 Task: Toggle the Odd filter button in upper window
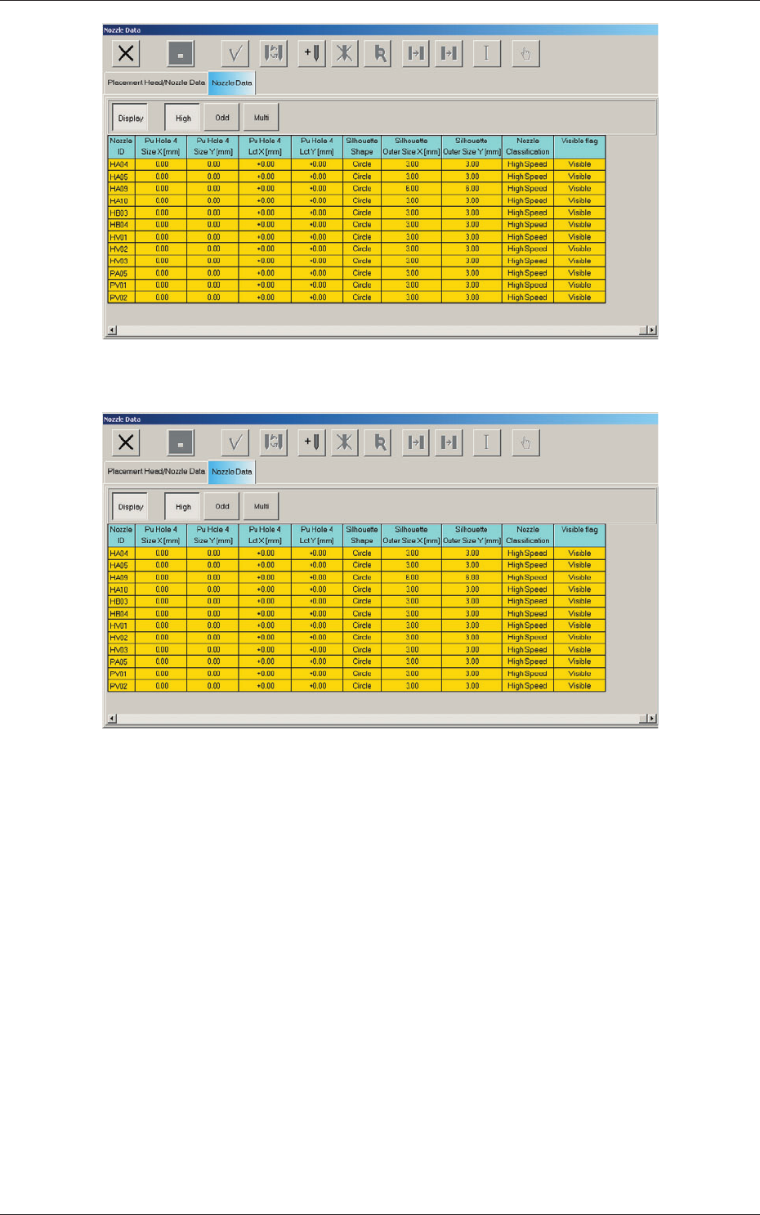point(222,118)
